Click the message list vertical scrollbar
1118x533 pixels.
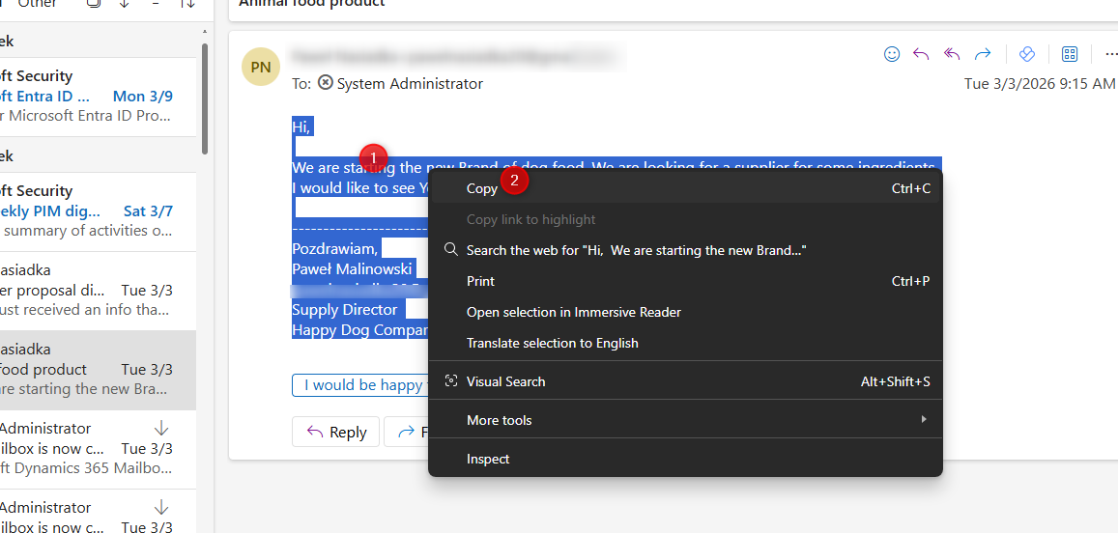pyautogui.click(x=205, y=97)
